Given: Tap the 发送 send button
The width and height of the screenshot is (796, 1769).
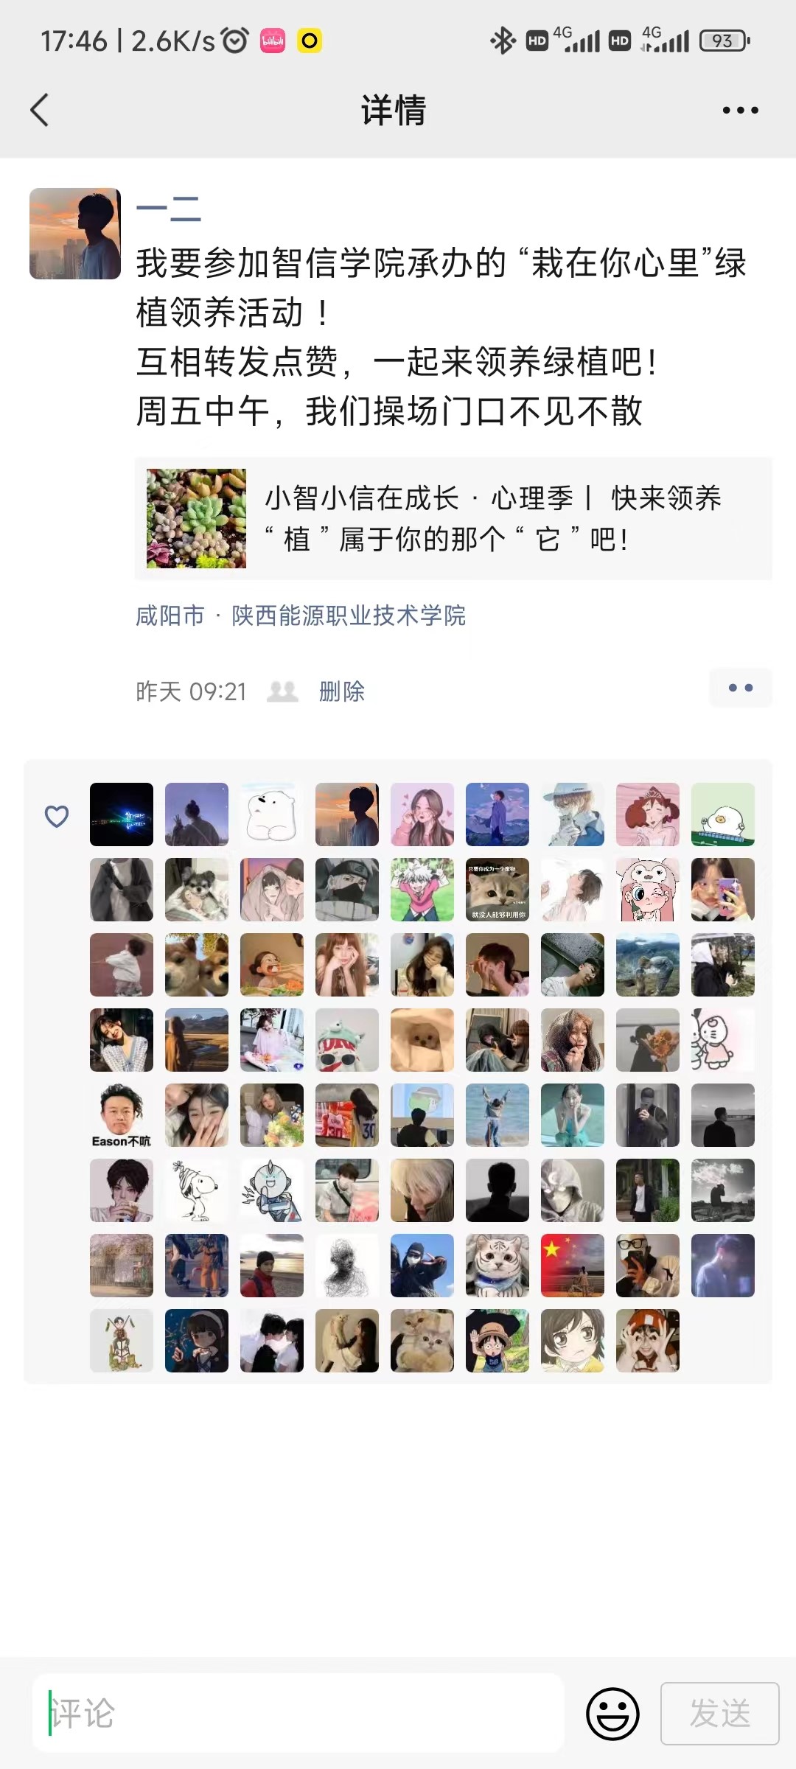Looking at the screenshot, I should 719,1714.
